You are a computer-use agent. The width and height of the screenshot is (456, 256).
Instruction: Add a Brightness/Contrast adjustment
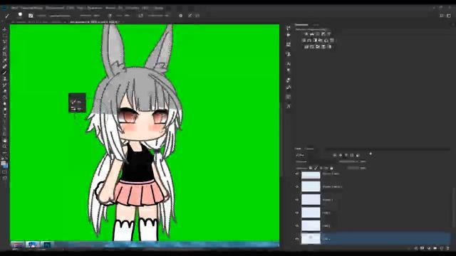pos(306,34)
